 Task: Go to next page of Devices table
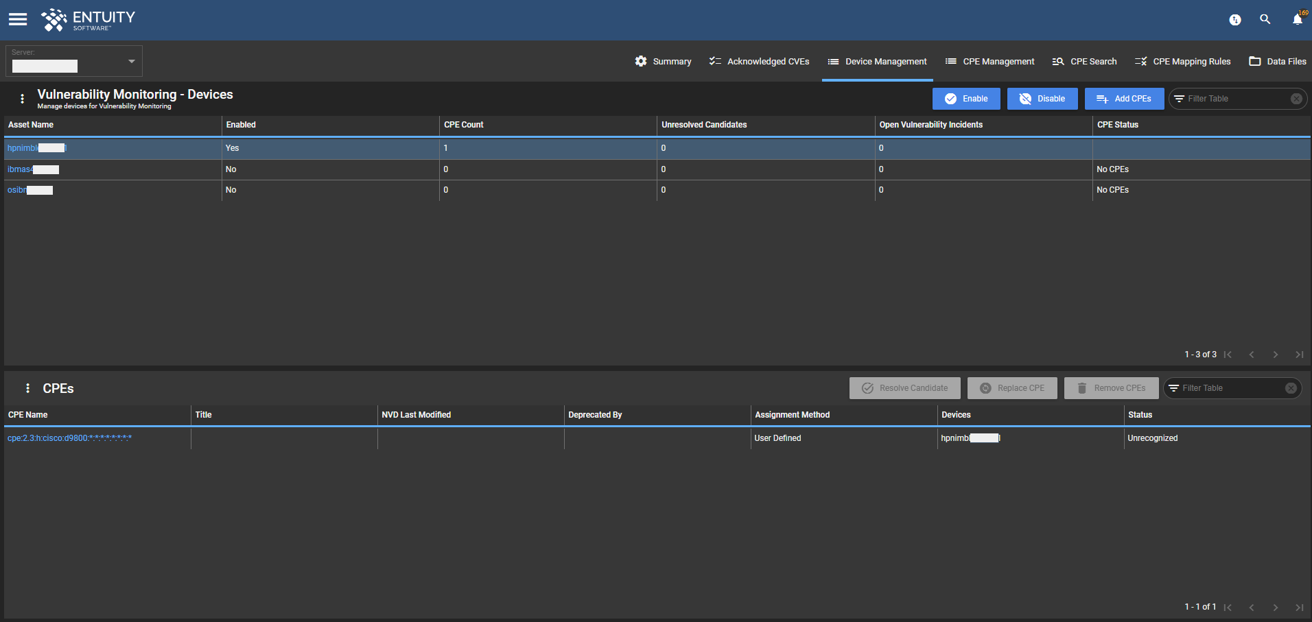pos(1276,355)
